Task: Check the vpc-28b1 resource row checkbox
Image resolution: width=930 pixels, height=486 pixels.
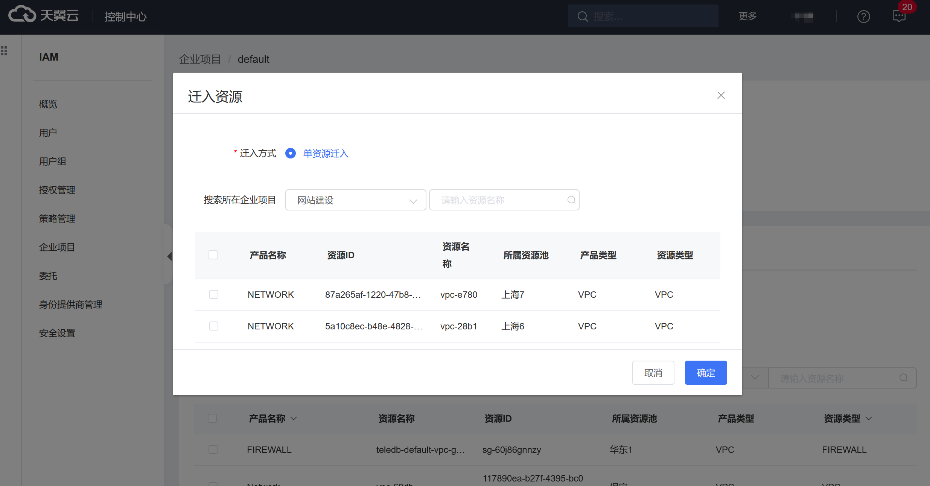Action: (213, 326)
